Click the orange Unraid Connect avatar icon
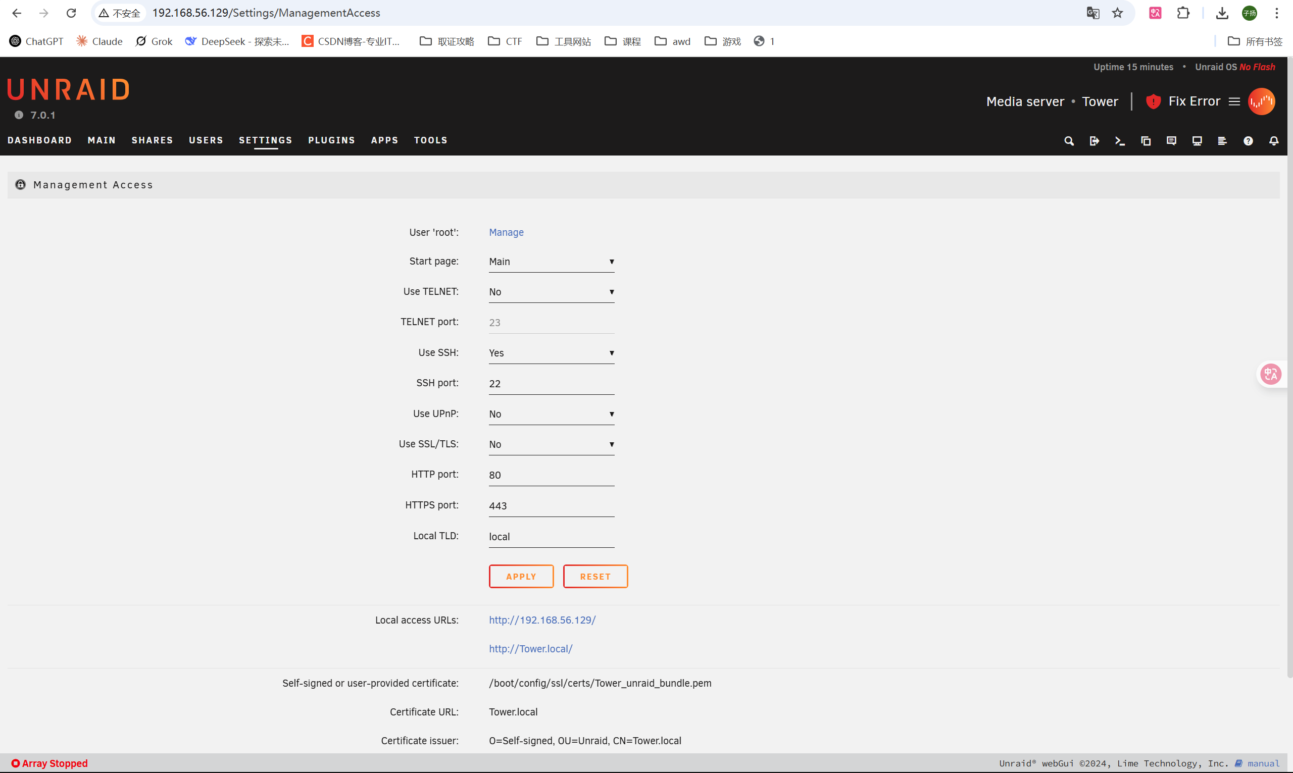This screenshot has height=773, width=1293. [x=1261, y=101]
